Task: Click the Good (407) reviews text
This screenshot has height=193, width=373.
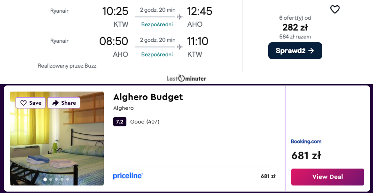Action: pyautogui.click(x=145, y=122)
